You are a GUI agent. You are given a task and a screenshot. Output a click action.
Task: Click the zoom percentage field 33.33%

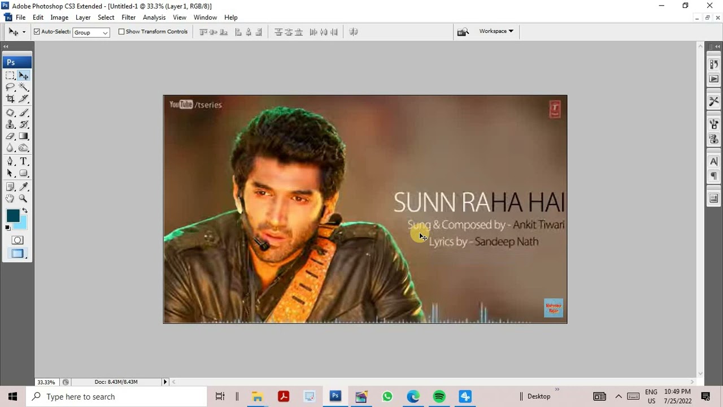46,382
